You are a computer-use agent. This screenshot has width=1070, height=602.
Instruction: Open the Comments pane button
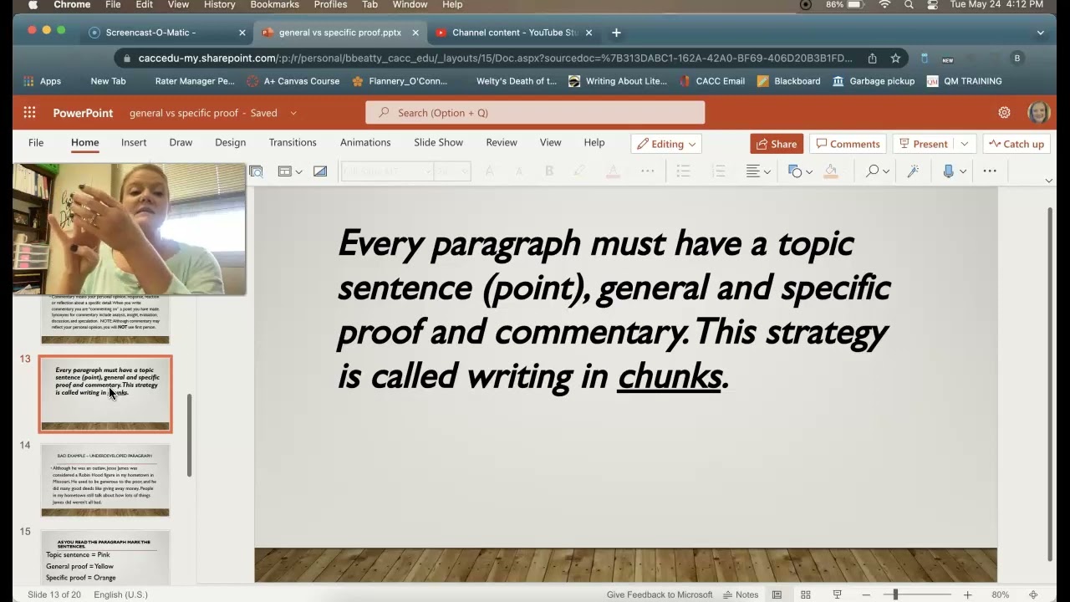tap(848, 144)
